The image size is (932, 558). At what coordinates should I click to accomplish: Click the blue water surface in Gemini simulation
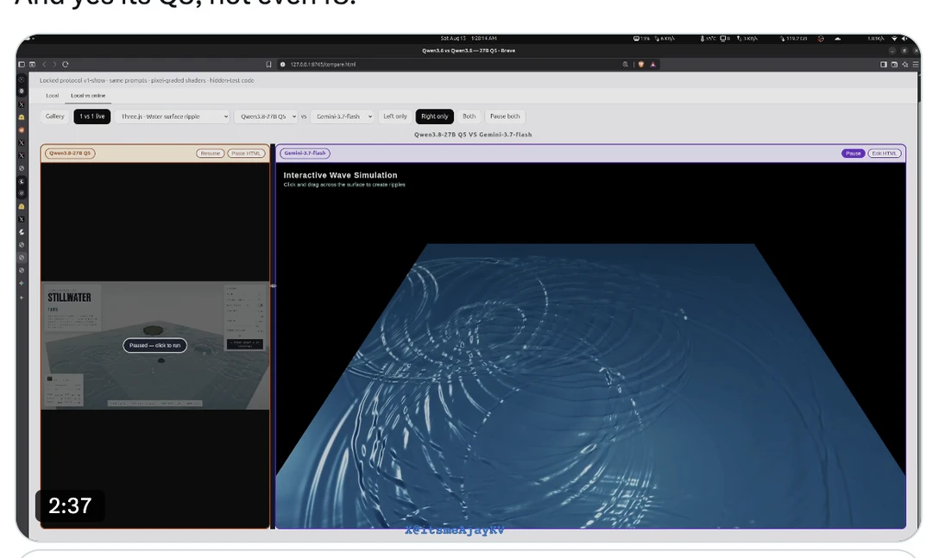tap(591, 386)
